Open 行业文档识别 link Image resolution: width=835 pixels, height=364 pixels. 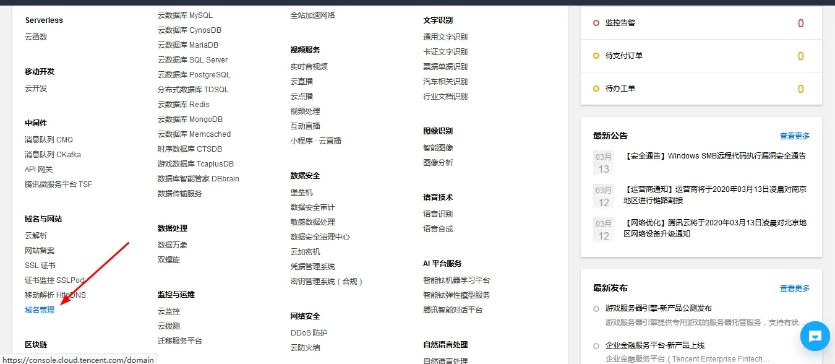(445, 97)
